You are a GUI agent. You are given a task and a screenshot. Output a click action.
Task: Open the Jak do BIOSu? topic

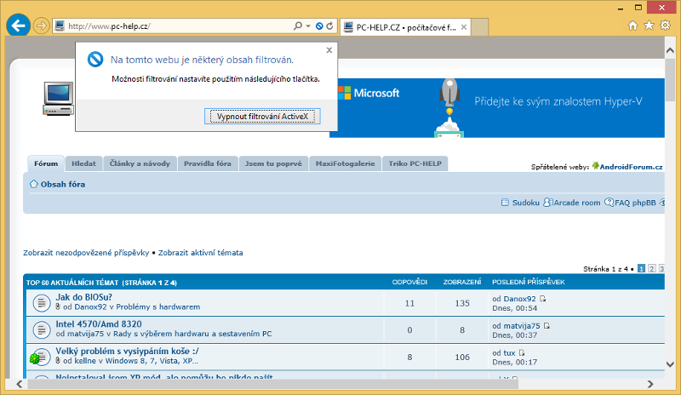[84, 297]
